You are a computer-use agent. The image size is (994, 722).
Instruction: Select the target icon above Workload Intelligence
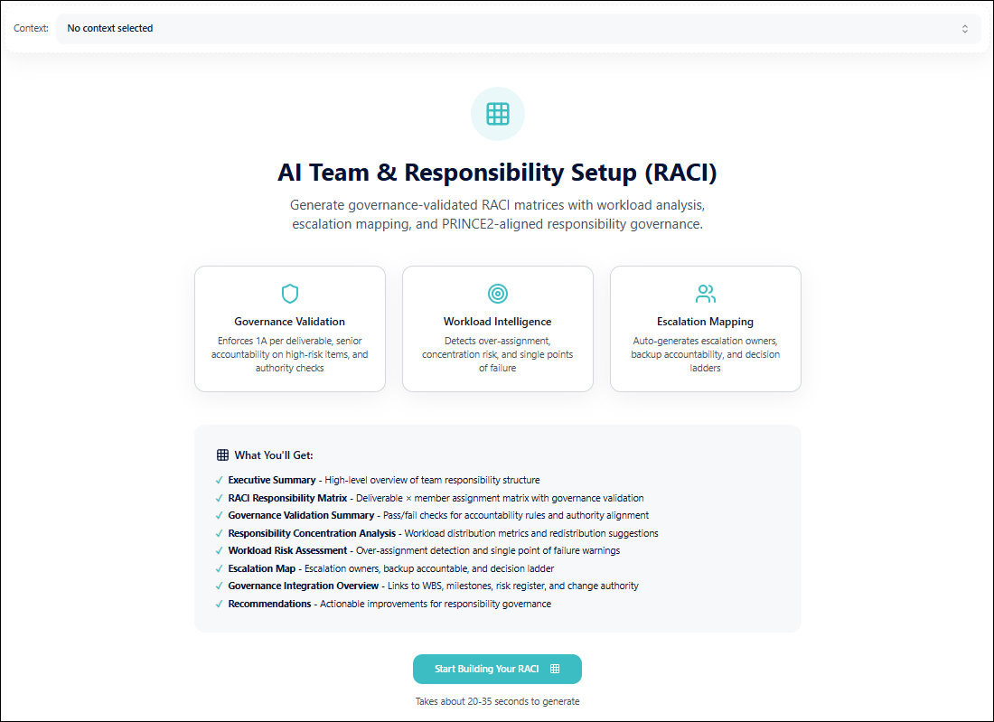coord(497,293)
